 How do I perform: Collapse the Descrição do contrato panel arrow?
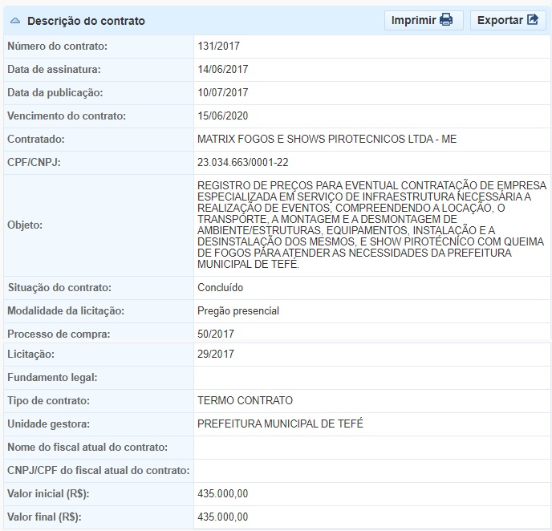(16, 21)
